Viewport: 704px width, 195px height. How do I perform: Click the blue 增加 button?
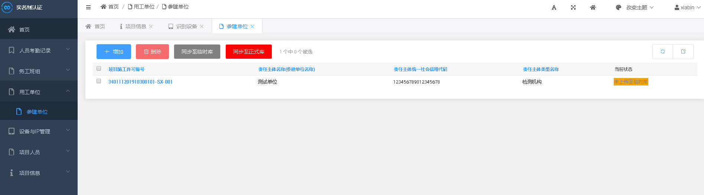click(114, 52)
